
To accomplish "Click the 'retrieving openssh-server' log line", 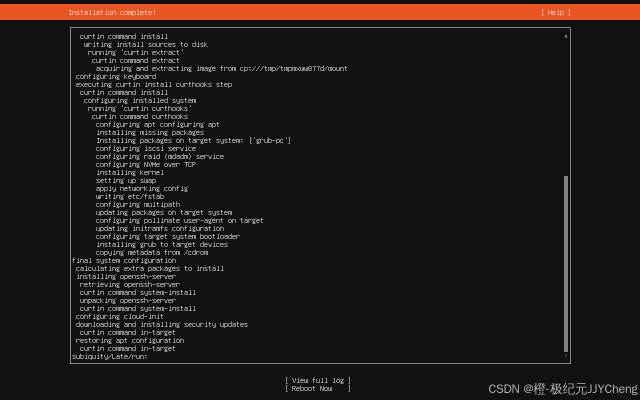I will click(130, 284).
